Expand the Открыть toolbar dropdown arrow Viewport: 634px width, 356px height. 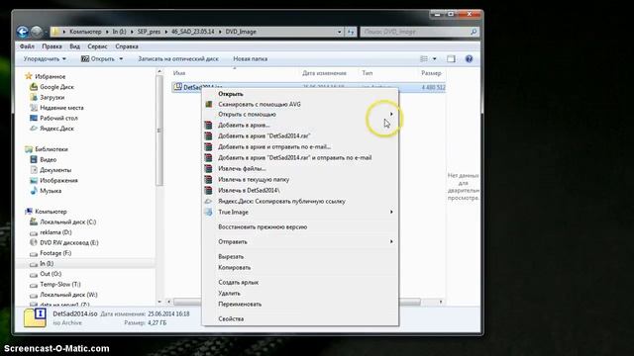(x=121, y=59)
